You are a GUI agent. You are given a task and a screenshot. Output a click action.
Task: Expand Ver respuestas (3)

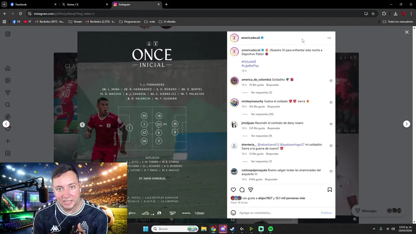click(261, 93)
